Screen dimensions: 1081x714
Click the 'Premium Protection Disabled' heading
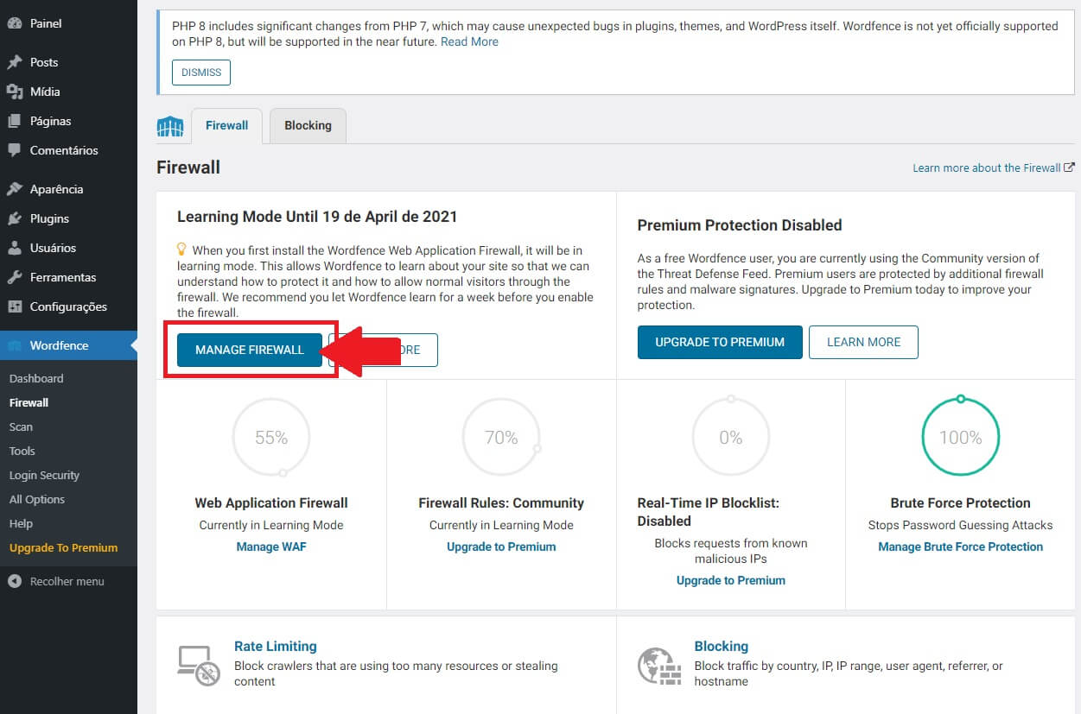coord(740,224)
